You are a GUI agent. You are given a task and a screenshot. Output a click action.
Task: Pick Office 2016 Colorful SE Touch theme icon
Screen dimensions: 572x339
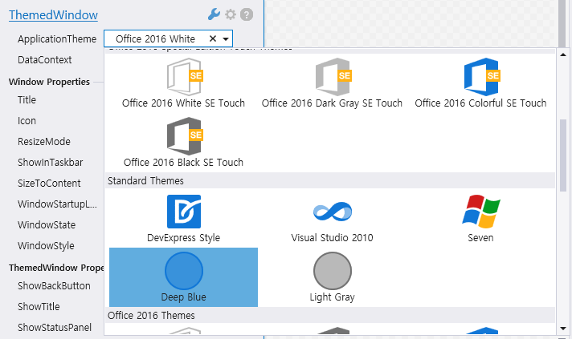481,77
